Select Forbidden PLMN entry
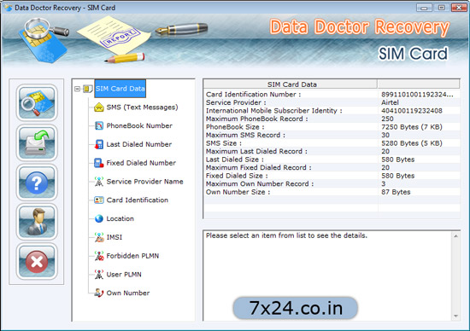 click(132, 256)
